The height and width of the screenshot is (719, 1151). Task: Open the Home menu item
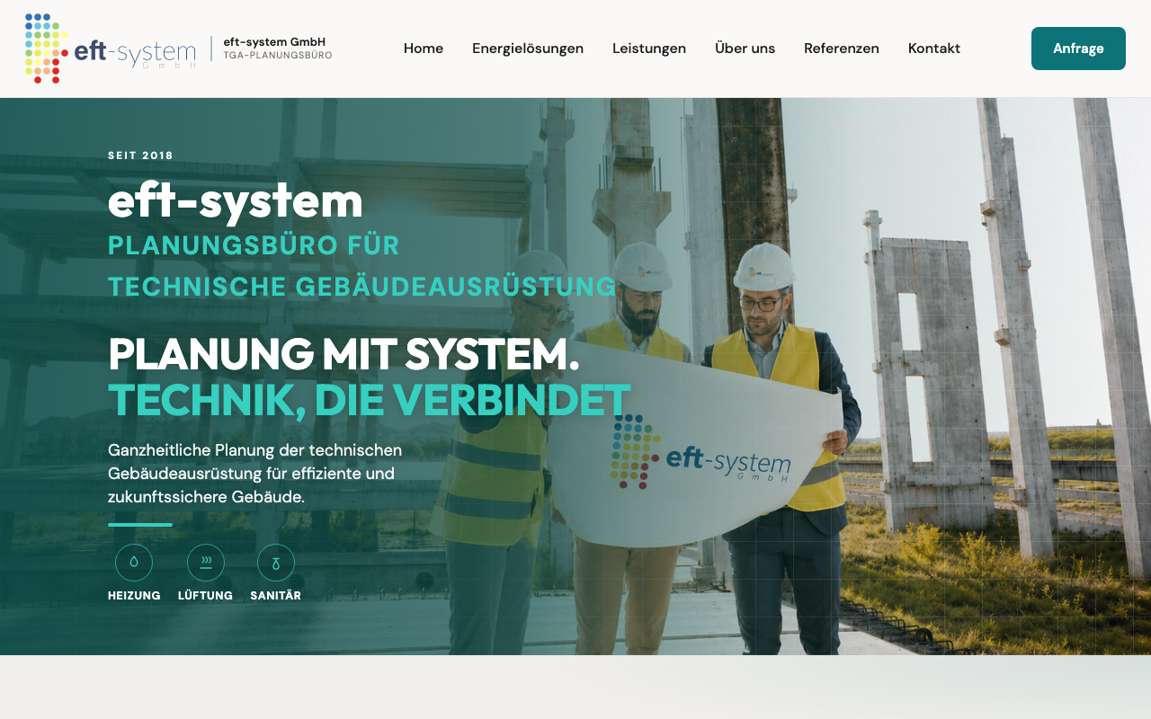[x=424, y=49]
